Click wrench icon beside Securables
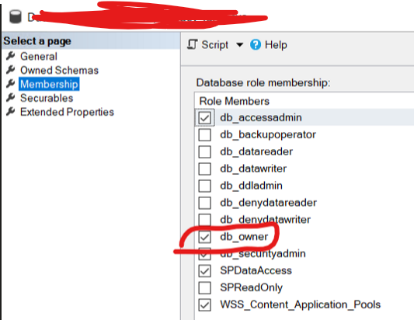Screen dimensions: 414x320 tap(11, 98)
